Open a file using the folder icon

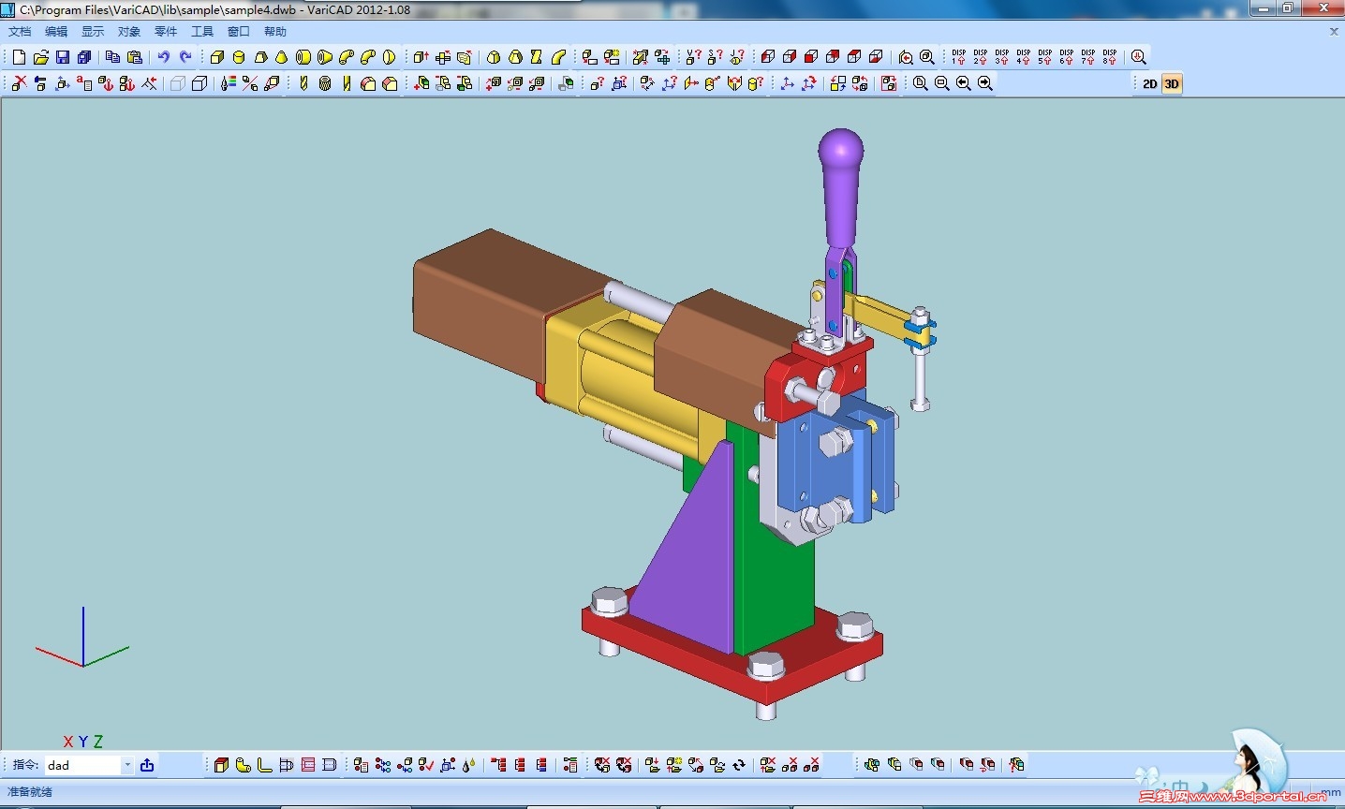pyautogui.click(x=40, y=57)
